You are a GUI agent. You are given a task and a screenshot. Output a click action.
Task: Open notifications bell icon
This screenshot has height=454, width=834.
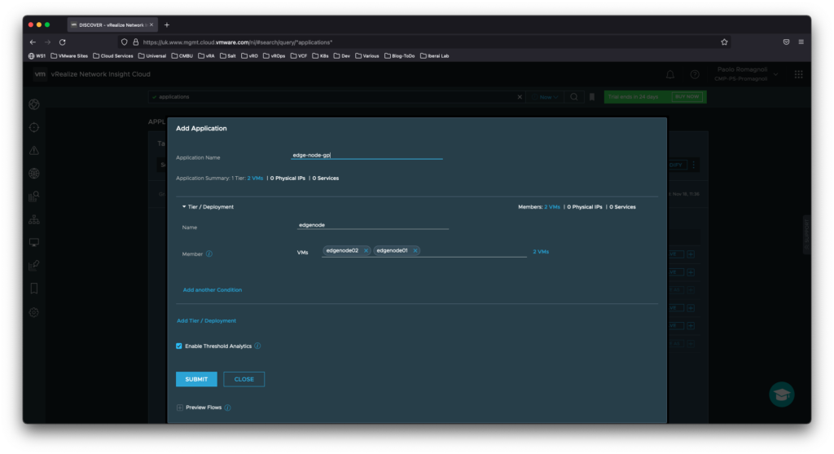click(670, 74)
